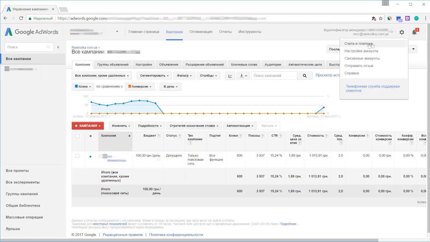Image resolution: width=430 pixels, height=242 pixels.
Task: Open the Автоматизация dropdown
Action: (x=240, y=126)
